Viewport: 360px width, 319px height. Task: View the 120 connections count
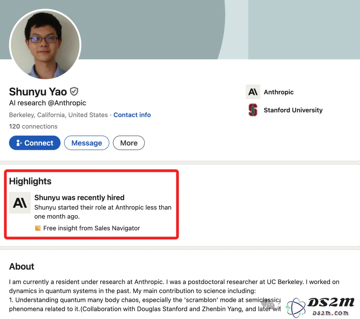(33, 126)
